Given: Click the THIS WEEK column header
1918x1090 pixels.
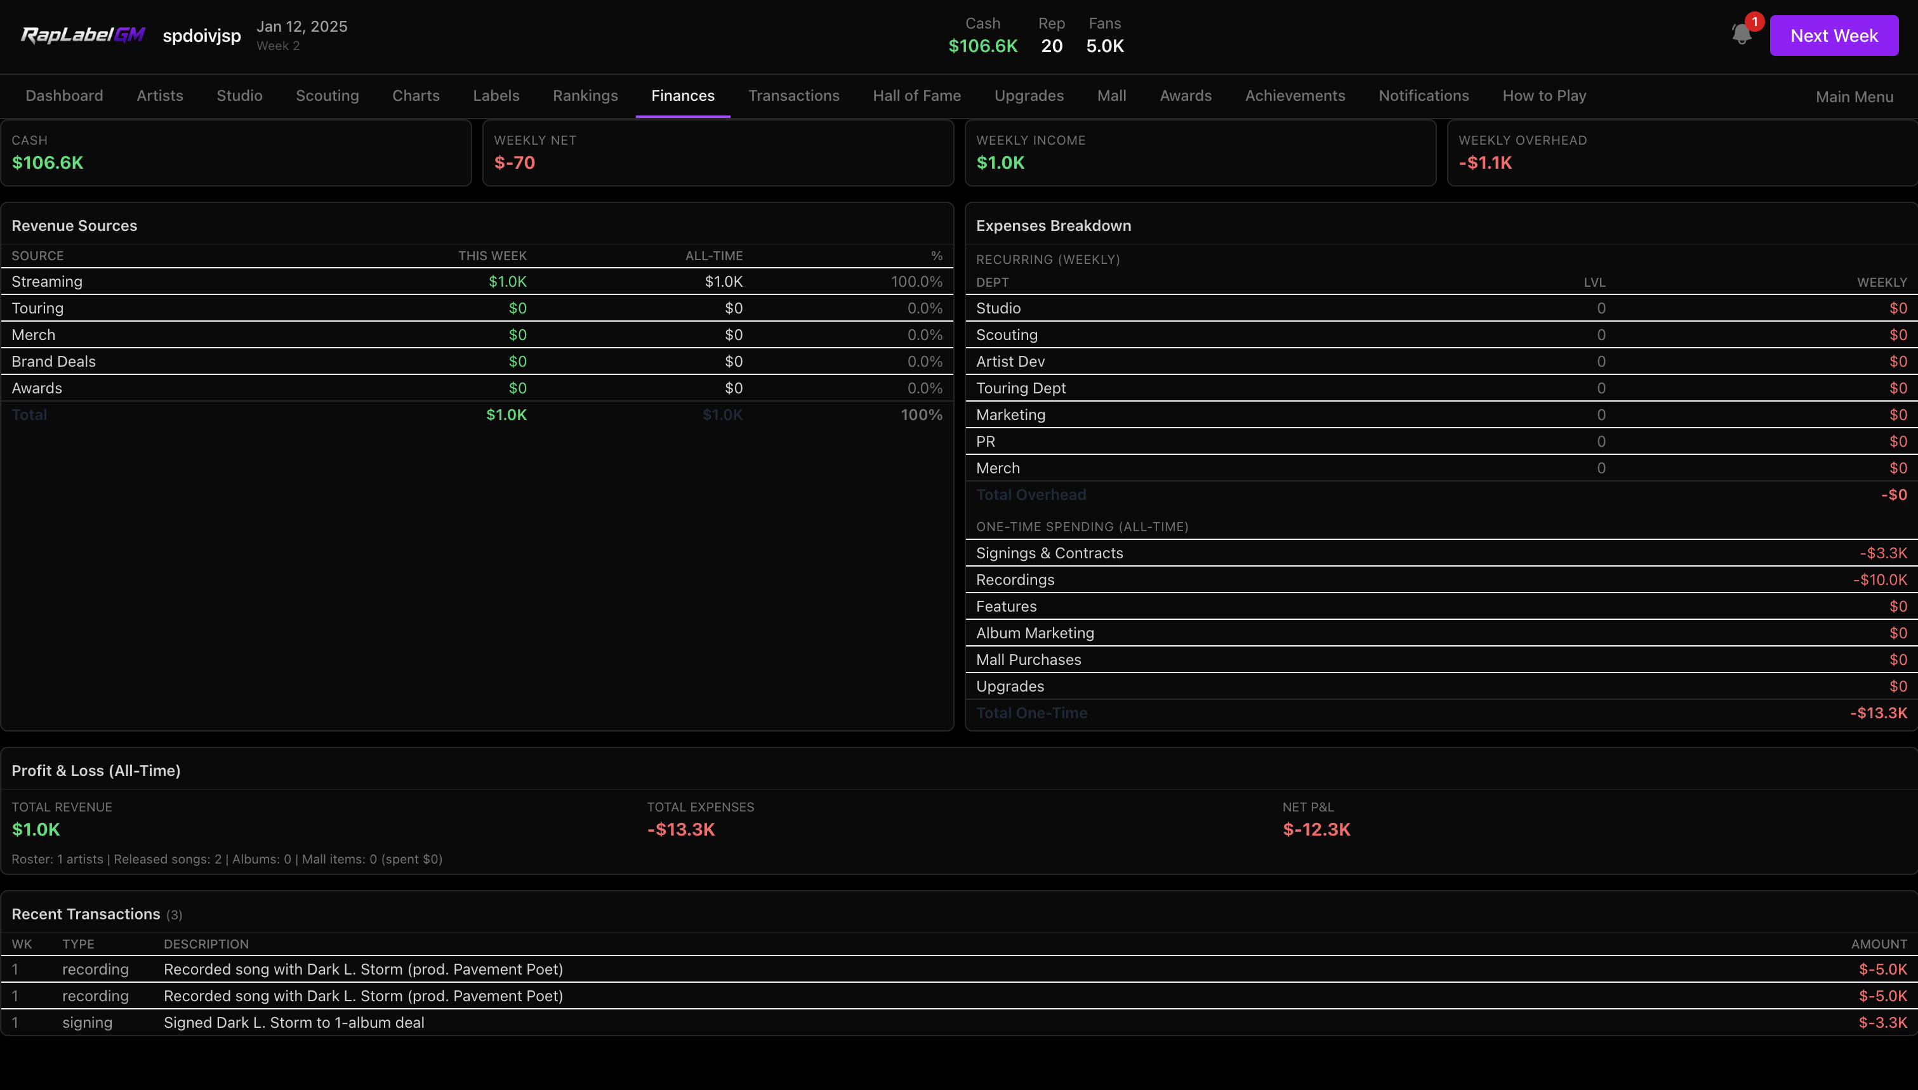Looking at the screenshot, I should coord(493,256).
